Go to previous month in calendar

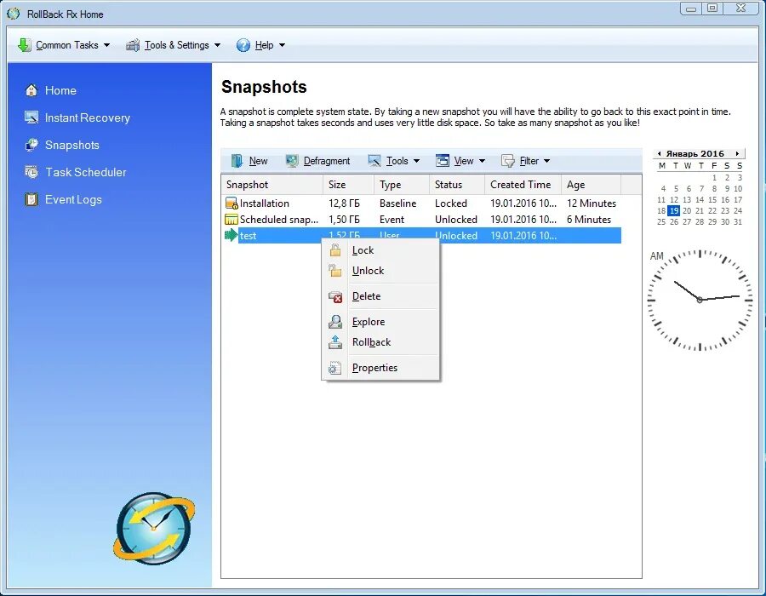coord(660,153)
